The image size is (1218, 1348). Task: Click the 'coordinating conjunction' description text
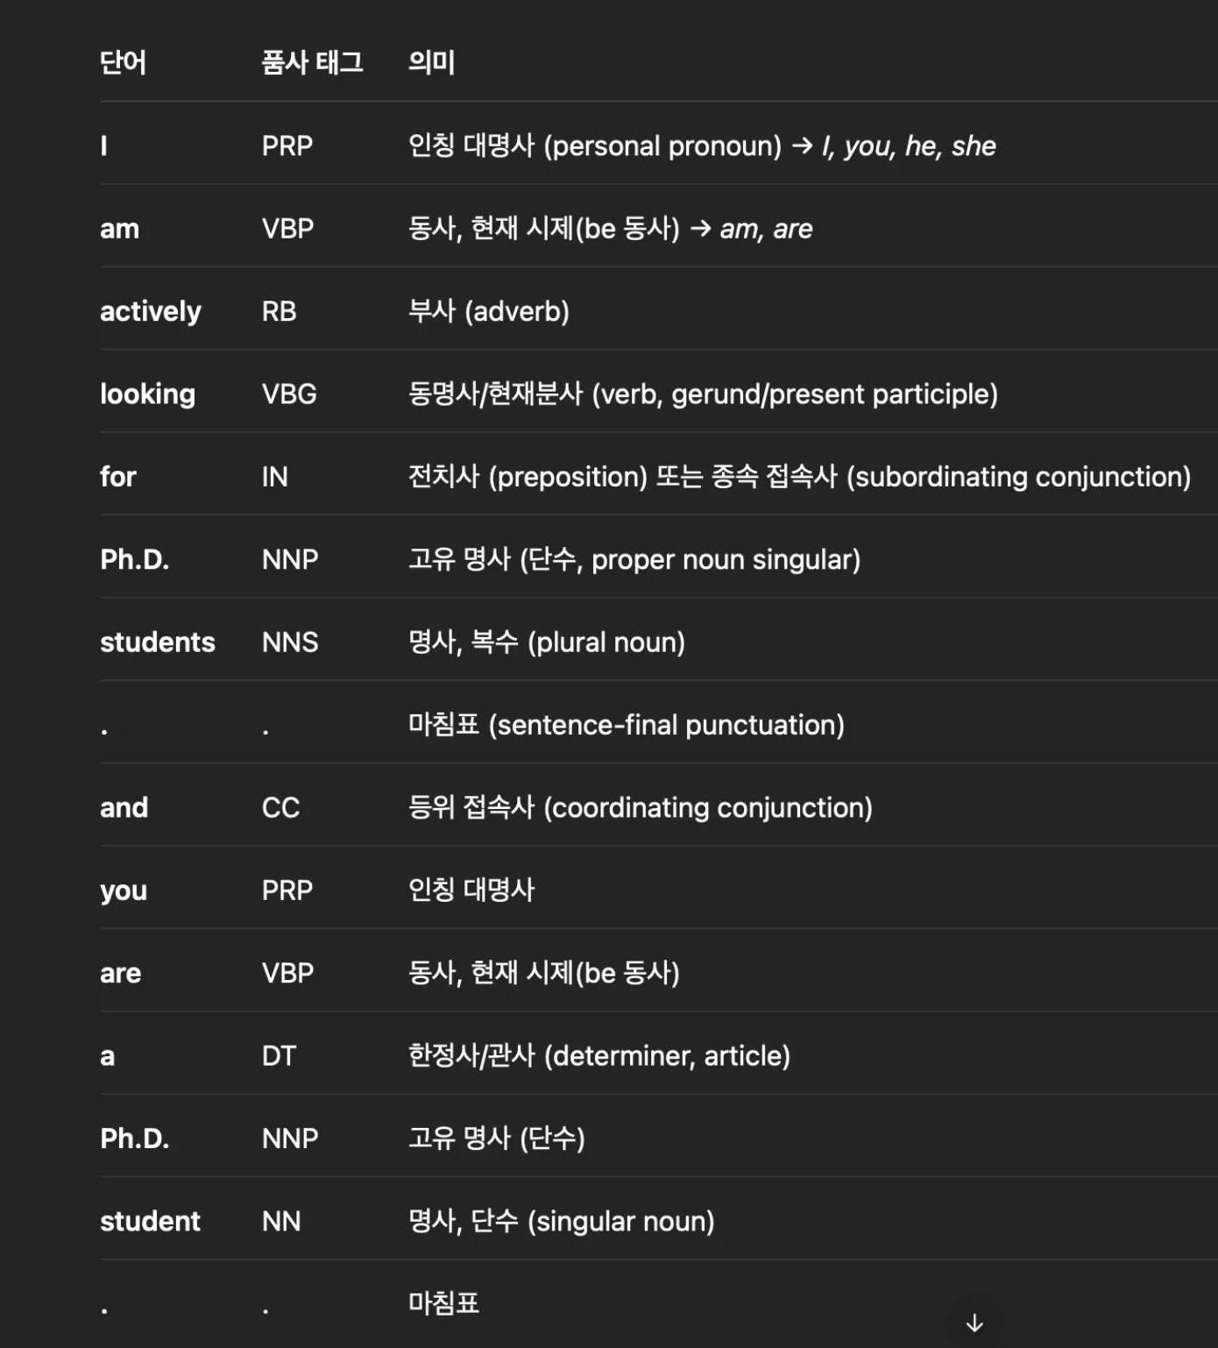(708, 808)
